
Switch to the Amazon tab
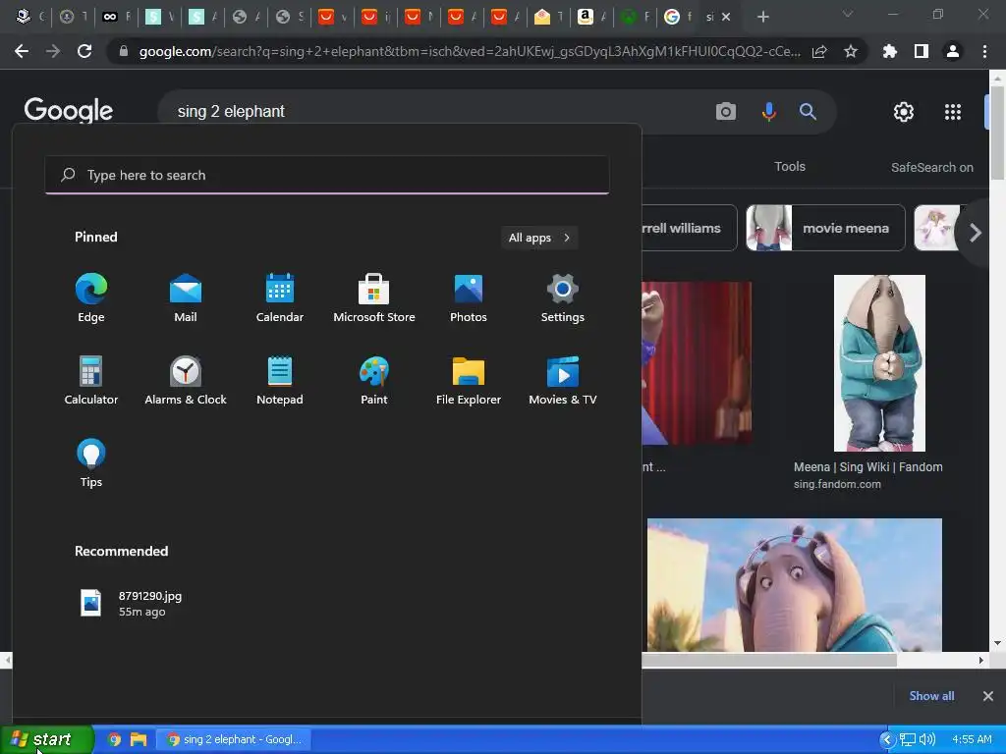click(x=591, y=17)
